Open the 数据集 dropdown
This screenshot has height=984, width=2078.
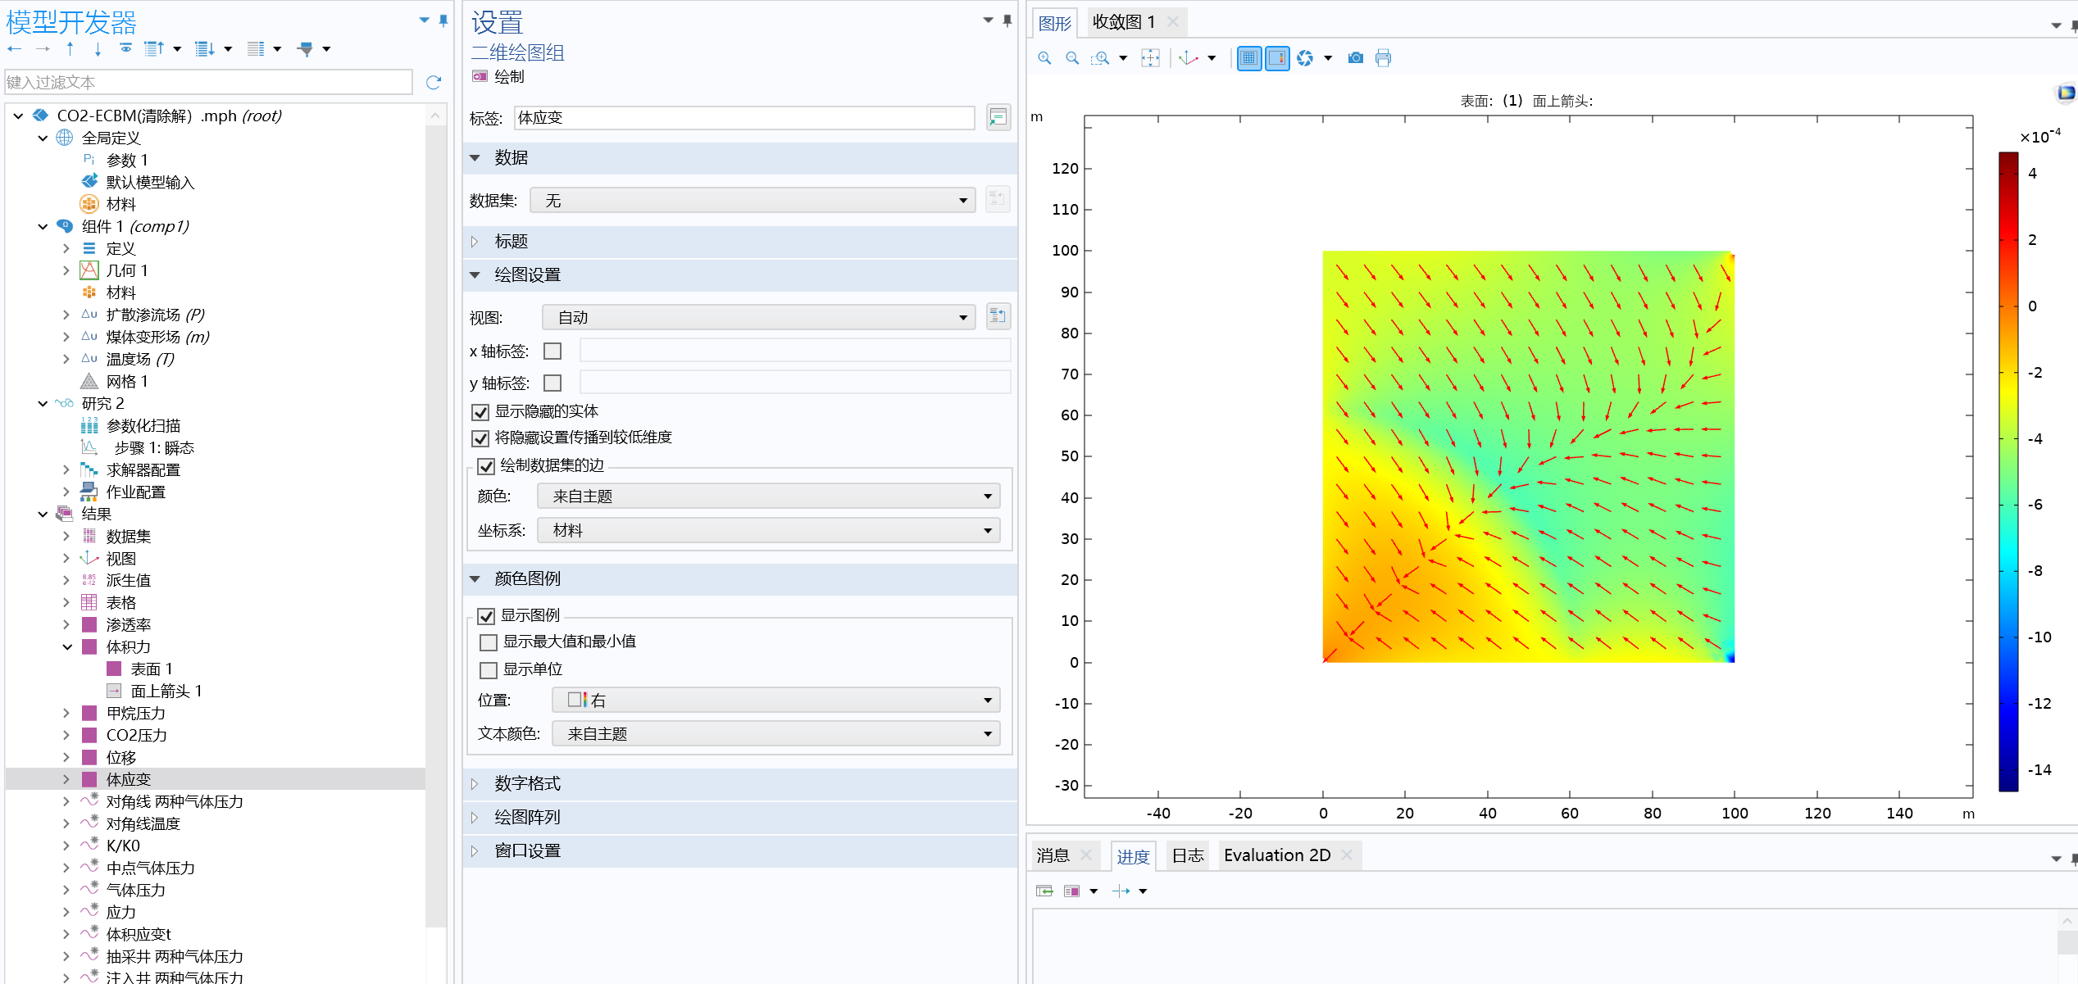[x=753, y=201]
